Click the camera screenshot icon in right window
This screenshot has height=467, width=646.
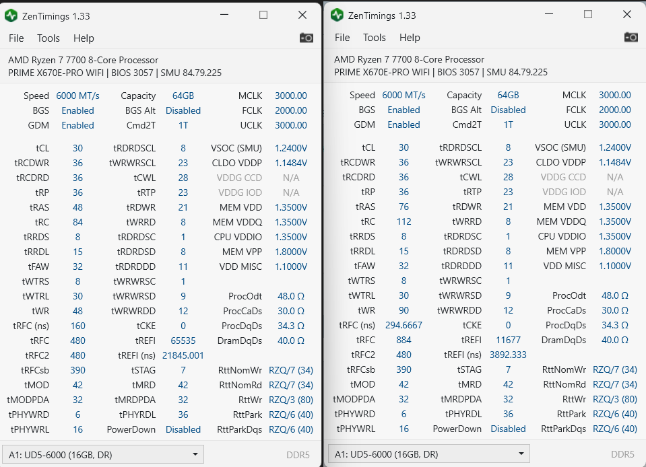point(631,38)
